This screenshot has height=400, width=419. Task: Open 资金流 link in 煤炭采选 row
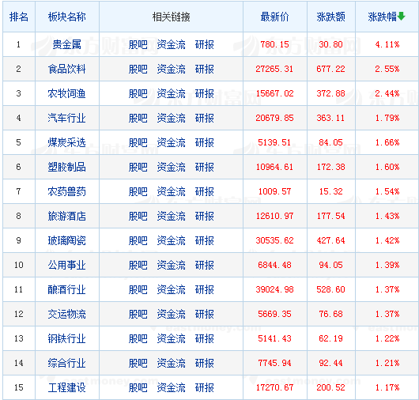click(x=171, y=142)
